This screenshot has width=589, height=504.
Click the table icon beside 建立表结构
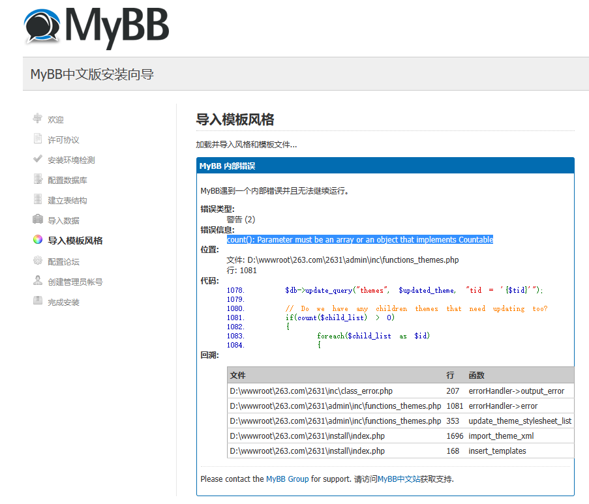[x=37, y=200]
